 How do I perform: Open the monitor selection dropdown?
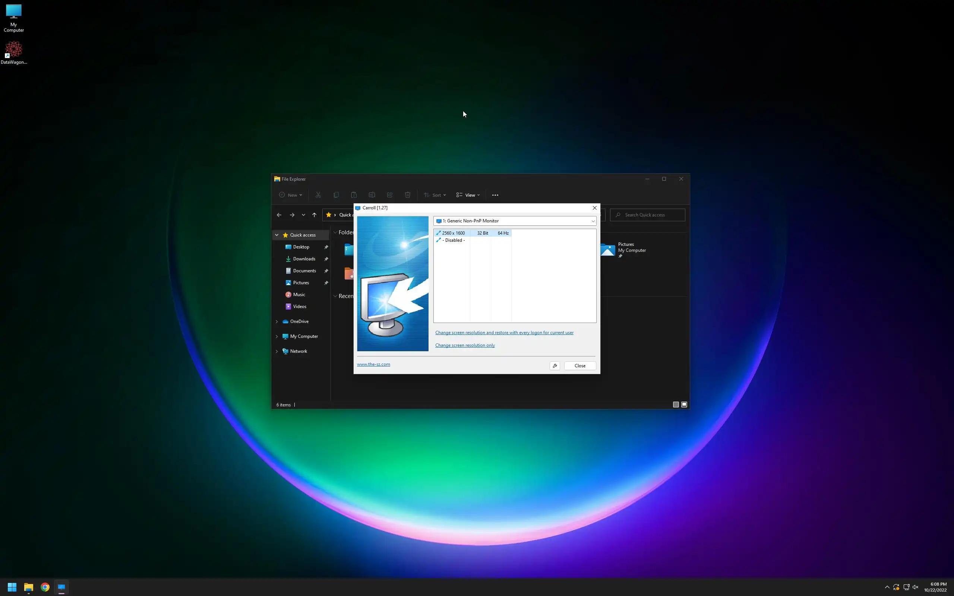(514, 221)
